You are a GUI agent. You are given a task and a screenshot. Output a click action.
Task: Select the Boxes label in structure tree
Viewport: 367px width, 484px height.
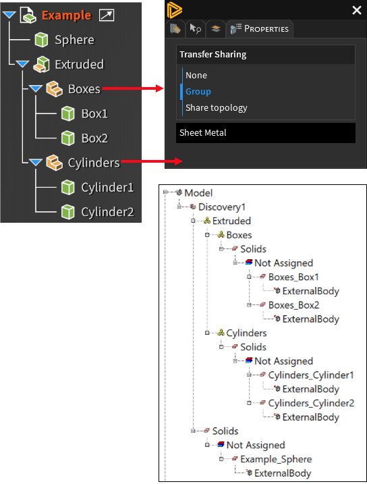[x=84, y=89]
